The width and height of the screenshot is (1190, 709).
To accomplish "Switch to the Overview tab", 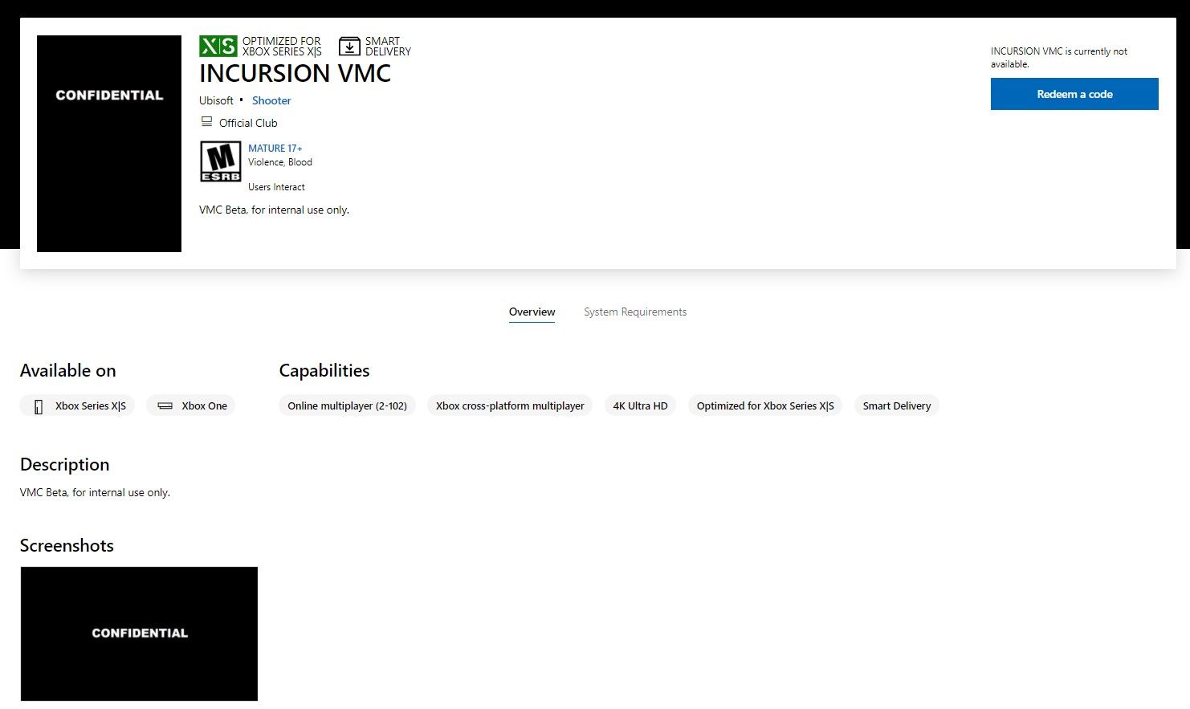I will click(x=532, y=312).
